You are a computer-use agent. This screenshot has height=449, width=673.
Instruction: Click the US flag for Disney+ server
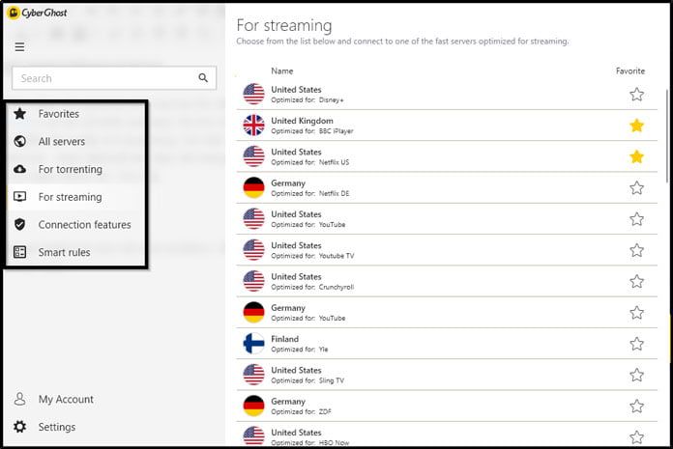coord(253,94)
